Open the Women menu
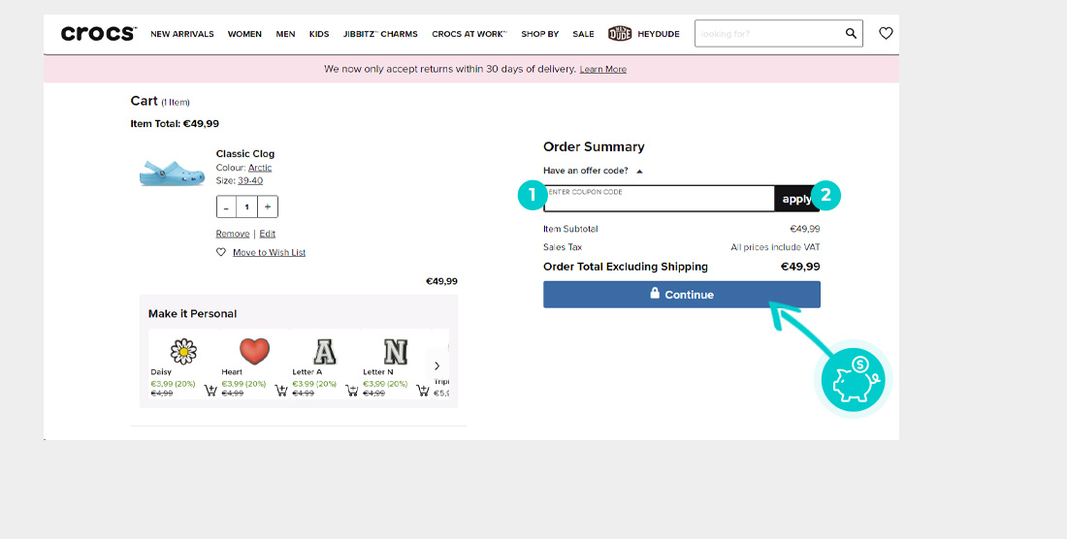Screen dimensions: 1067x539 pyautogui.click(x=244, y=34)
